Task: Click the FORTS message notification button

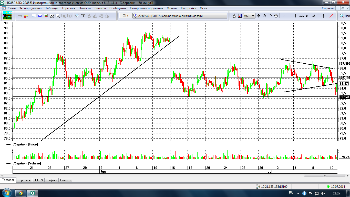Action: [x=180, y=16]
